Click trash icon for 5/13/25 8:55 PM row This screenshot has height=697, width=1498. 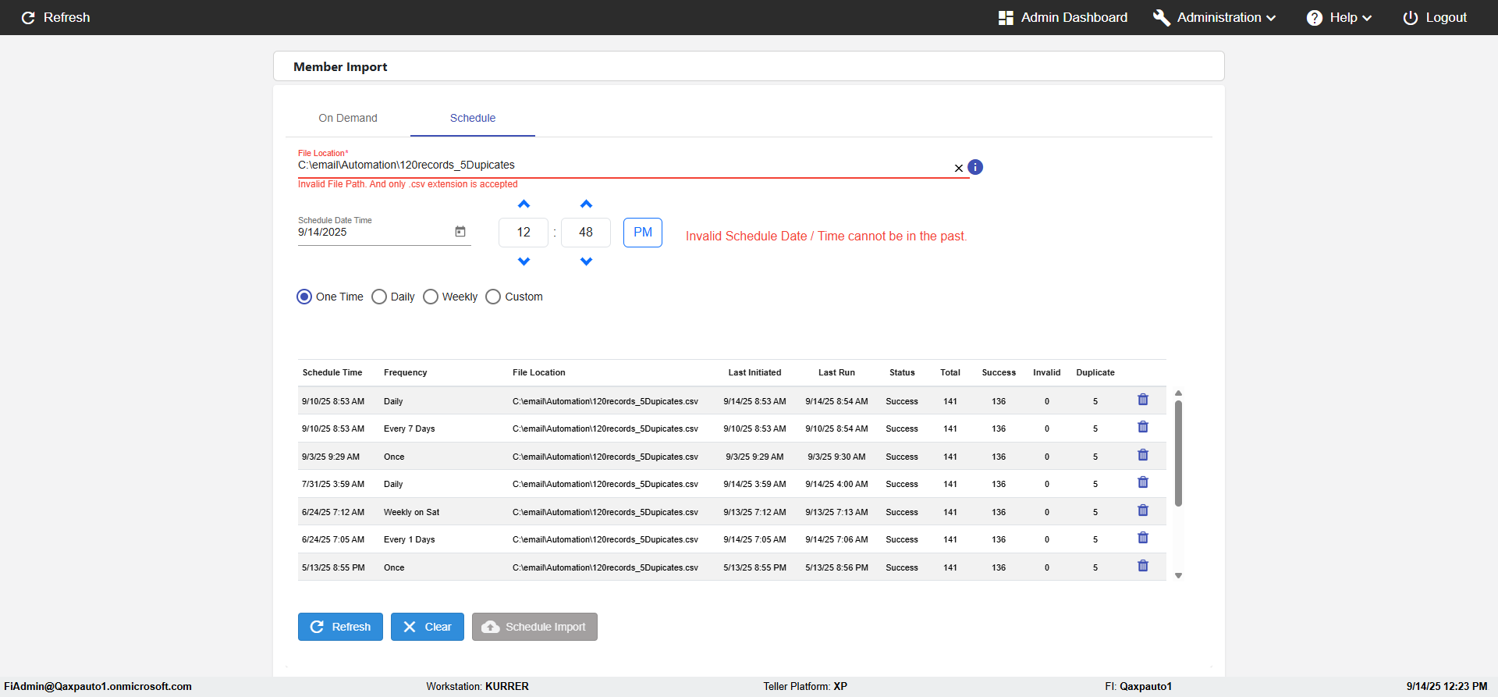[x=1142, y=566]
